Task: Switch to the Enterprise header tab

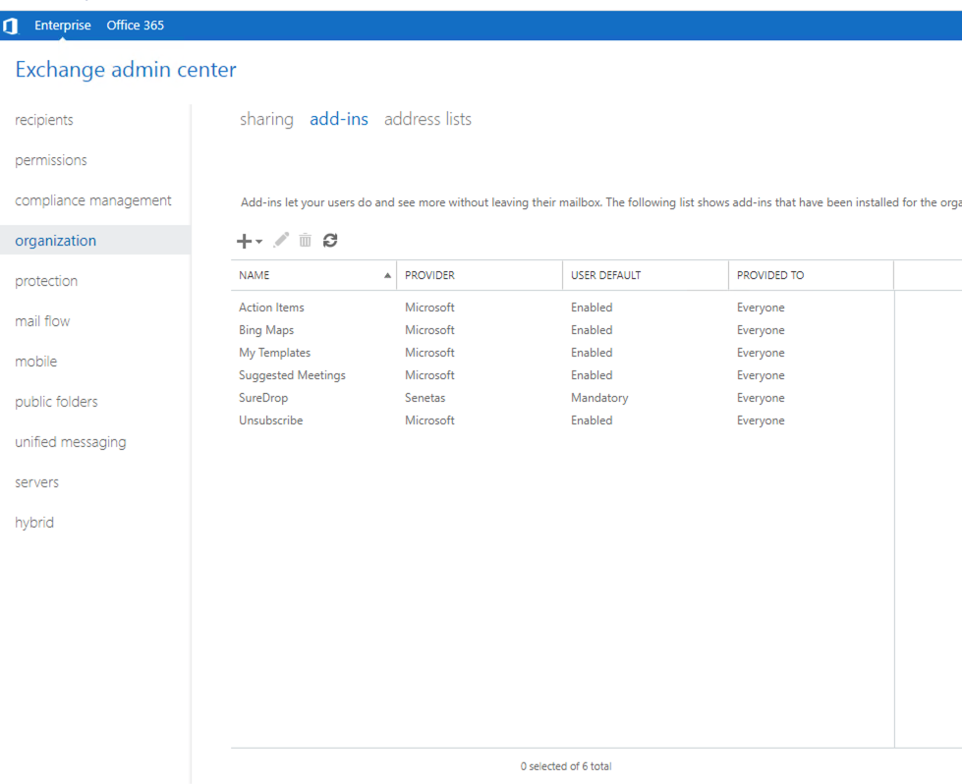Action: coord(63,26)
